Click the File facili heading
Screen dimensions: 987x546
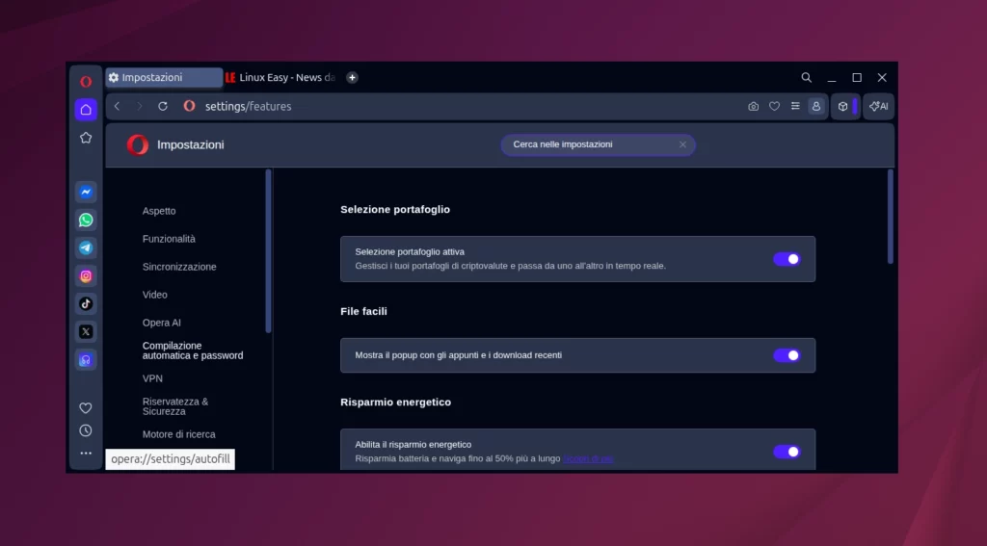[x=363, y=311]
